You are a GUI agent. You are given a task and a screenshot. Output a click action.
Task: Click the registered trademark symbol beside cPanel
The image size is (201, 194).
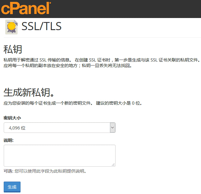[50, 3]
